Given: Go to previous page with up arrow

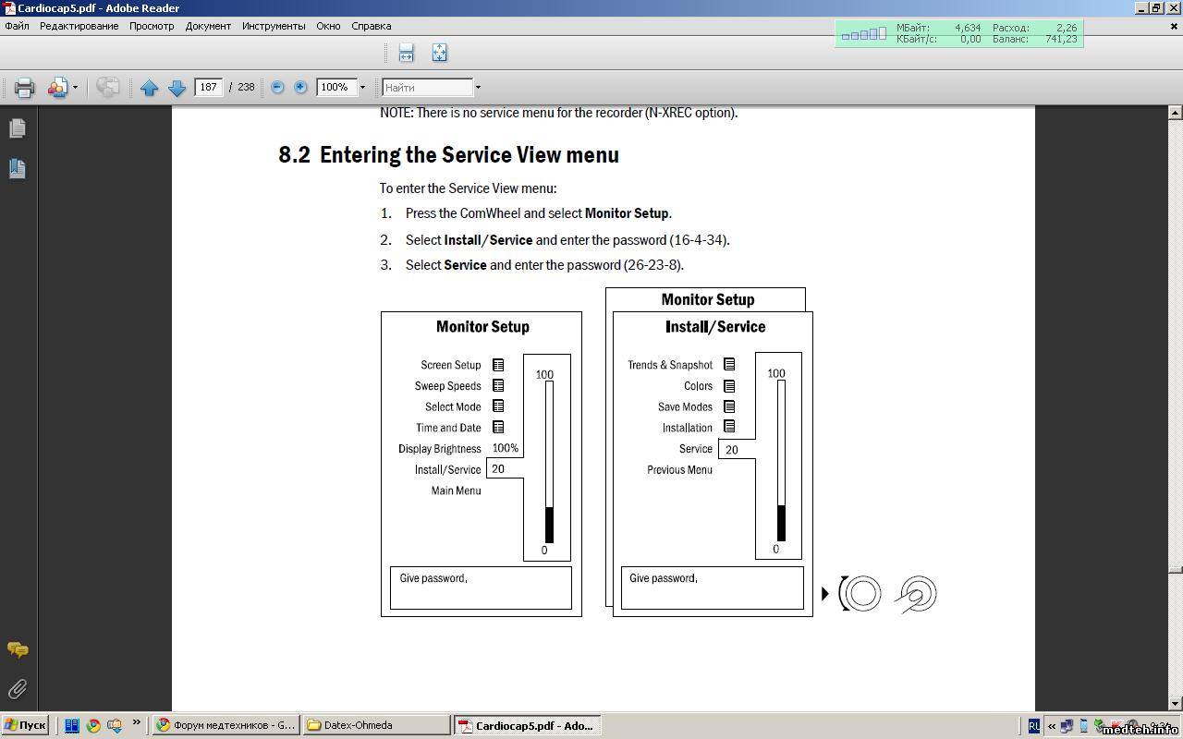Looking at the screenshot, I should tap(149, 88).
